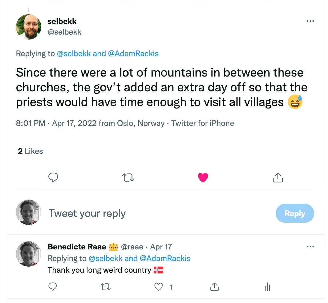The width and height of the screenshot is (328, 303).
Task: Share Benedicte Raae's reply
Action: click(214, 287)
